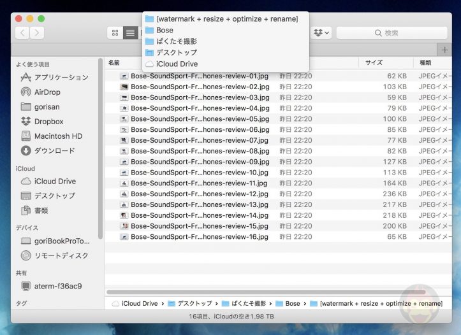461x335 pixels.
Task: Sort by 種類 column header
Action: point(425,62)
